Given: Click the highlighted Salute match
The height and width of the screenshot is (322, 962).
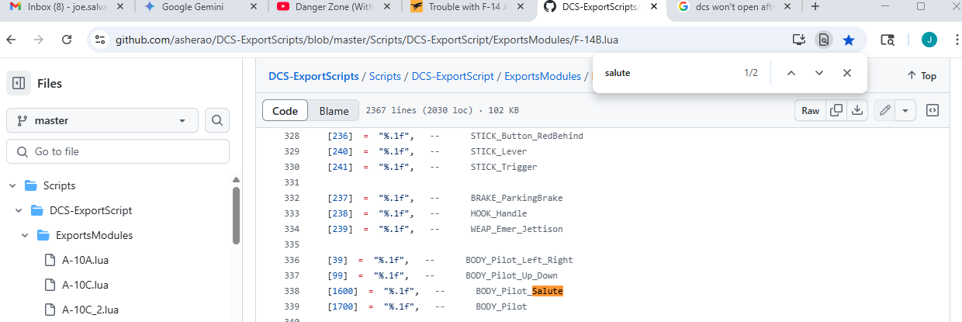Looking at the screenshot, I should click(x=547, y=291).
